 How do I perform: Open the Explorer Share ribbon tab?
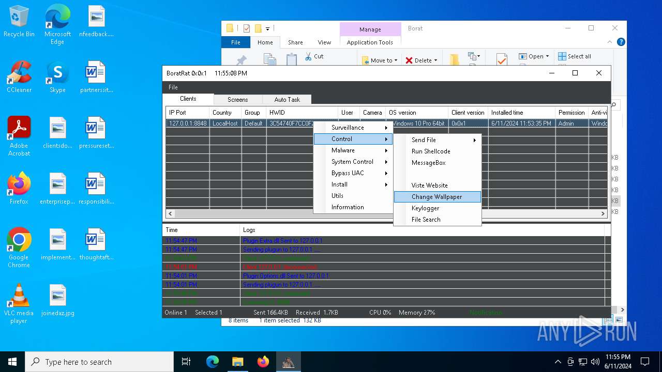pos(295,42)
